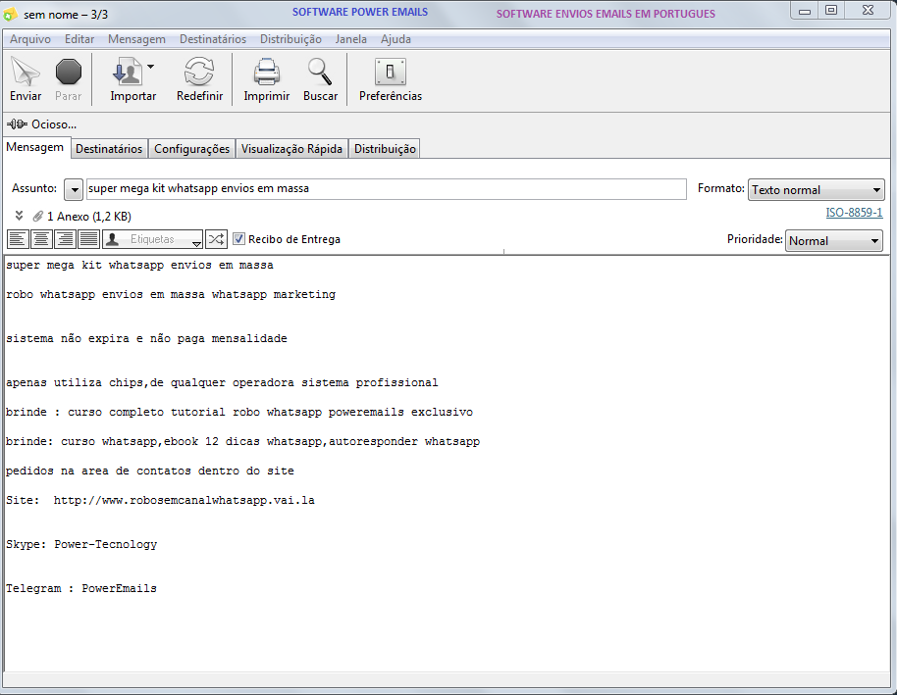Click the paperclip attachment icon
This screenshot has height=695, width=897.
pos(37,216)
